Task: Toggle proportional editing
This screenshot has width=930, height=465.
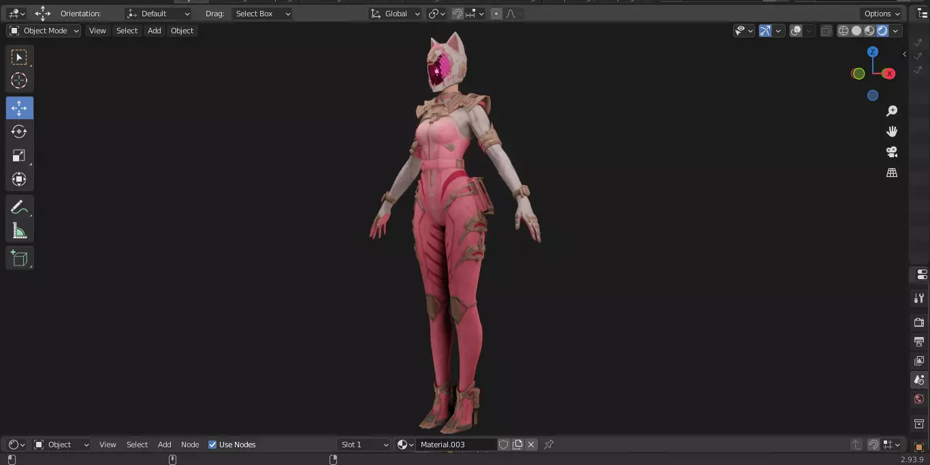Action: (496, 14)
